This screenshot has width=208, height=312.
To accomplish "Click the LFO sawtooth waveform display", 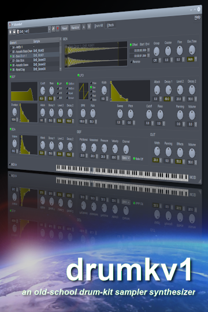I will pyautogui.click(x=84, y=91).
